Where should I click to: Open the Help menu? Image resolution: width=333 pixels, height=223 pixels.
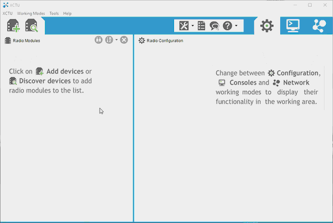click(x=68, y=13)
